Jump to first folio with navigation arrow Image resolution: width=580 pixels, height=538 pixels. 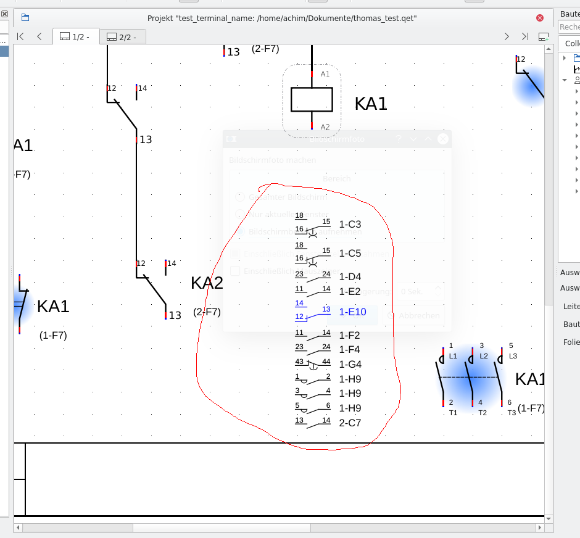point(20,36)
